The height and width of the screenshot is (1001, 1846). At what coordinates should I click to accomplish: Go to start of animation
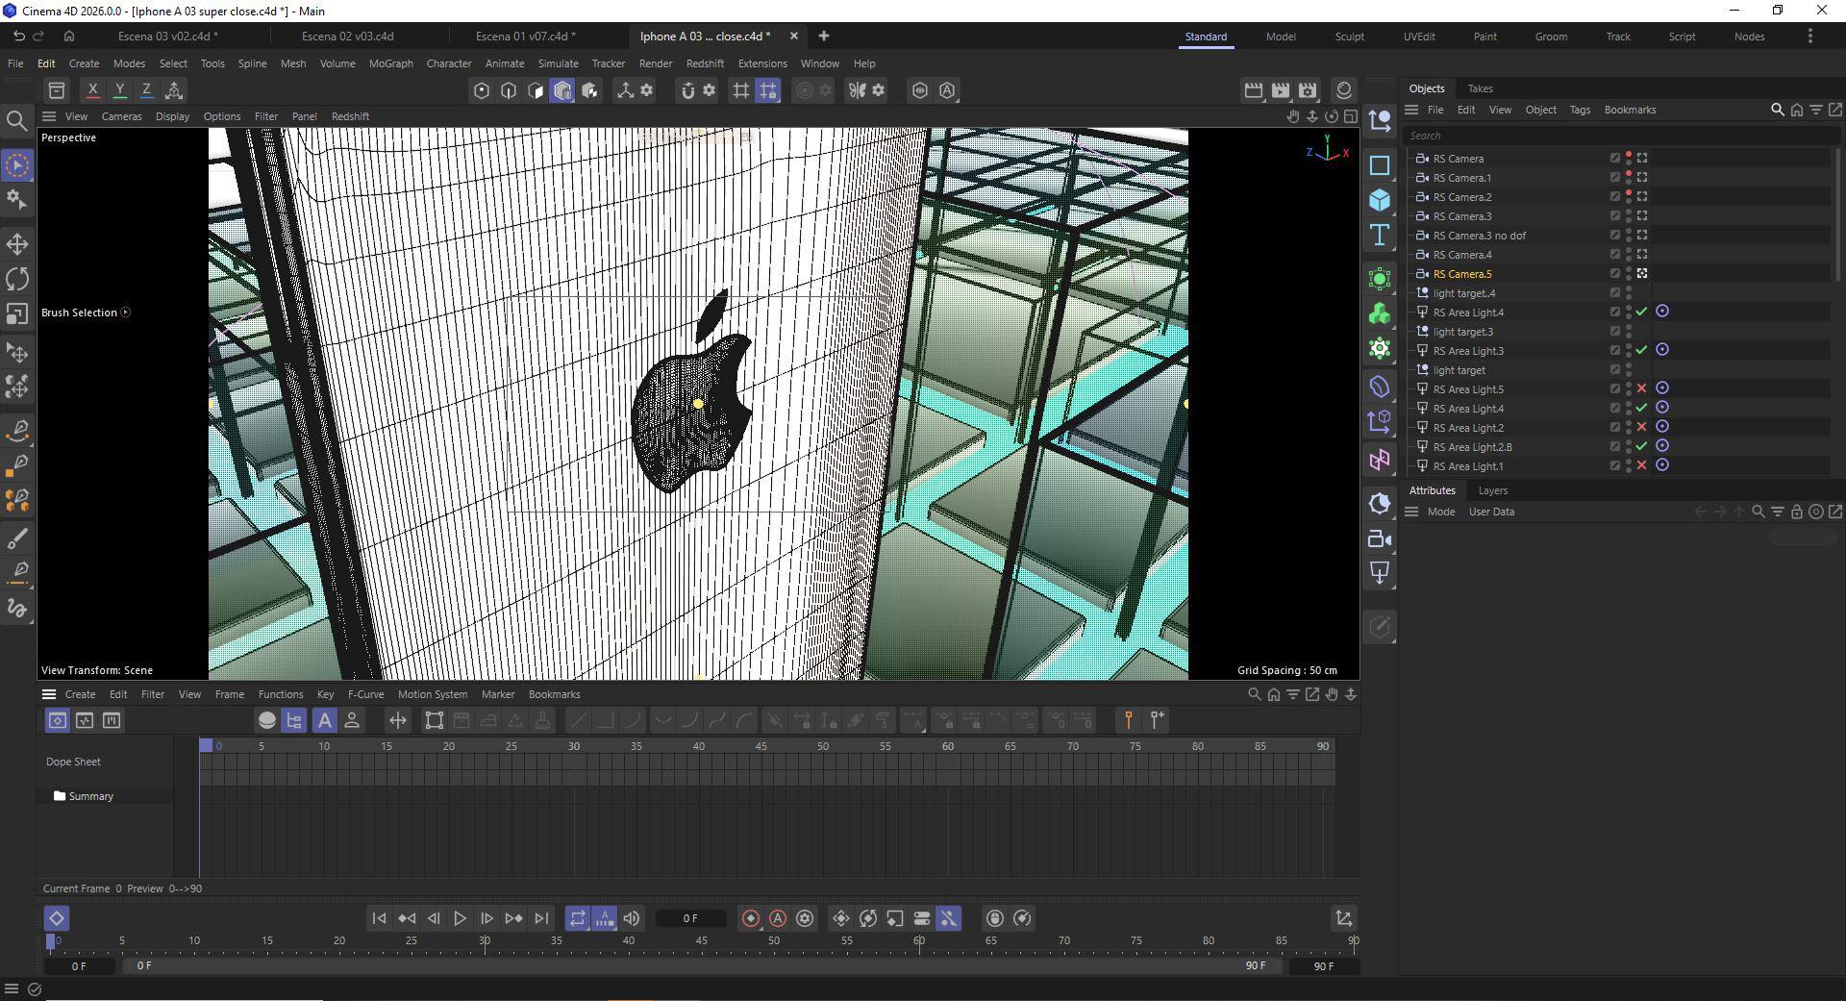[379, 918]
